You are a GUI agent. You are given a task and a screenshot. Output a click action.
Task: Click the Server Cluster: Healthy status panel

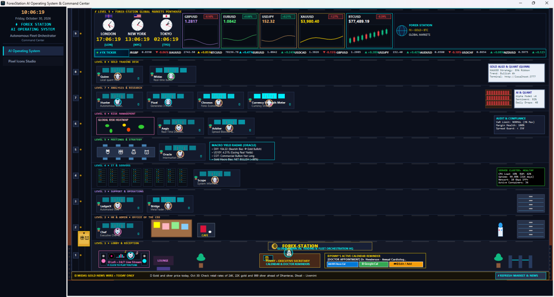pos(521,177)
